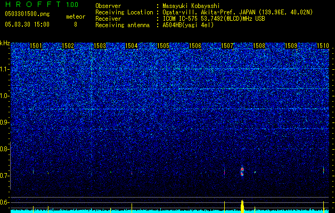
Task: Click the "Observer" field label
Action: [x=108, y=6]
